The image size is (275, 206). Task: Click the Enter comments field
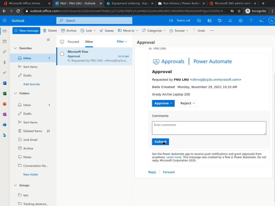pos(209,128)
